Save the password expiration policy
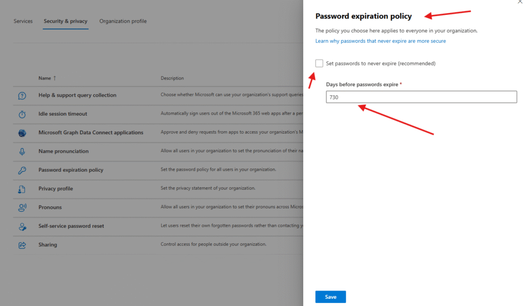527x306 pixels. click(x=330, y=297)
